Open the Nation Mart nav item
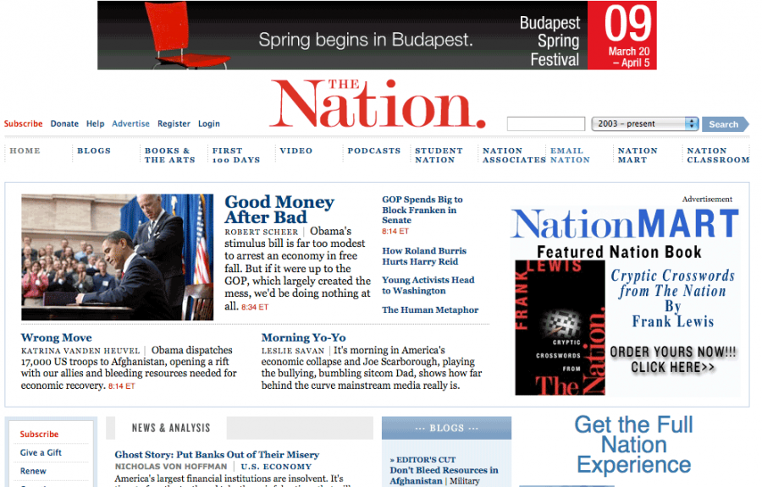The height and width of the screenshot is (487, 762). pos(638,156)
